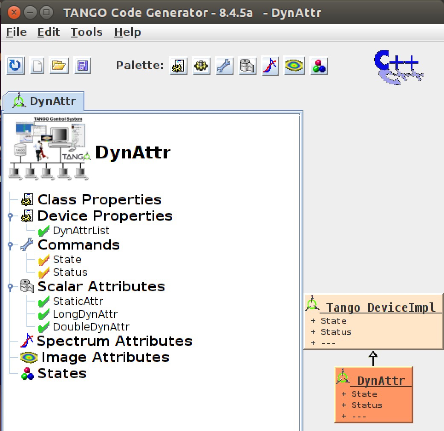Screen dimensions: 444x431
Task: Switch to the DynAttr tab
Action: (43, 101)
